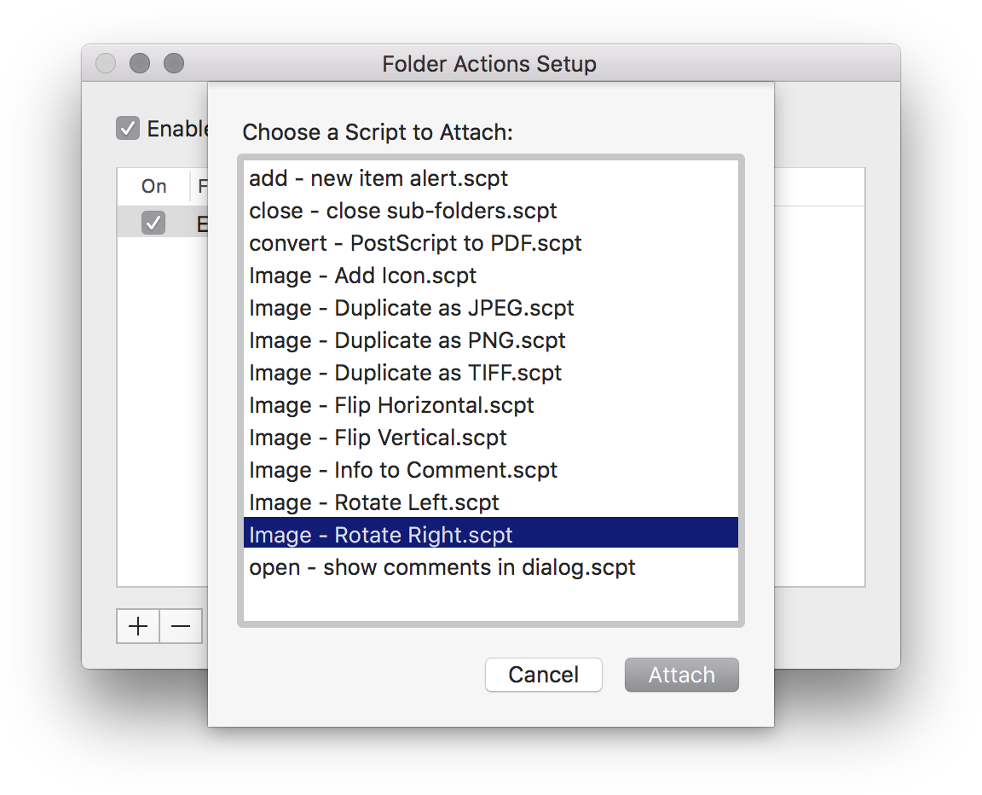Click the minus button to remove folder
982x795 pixels.
181,626
